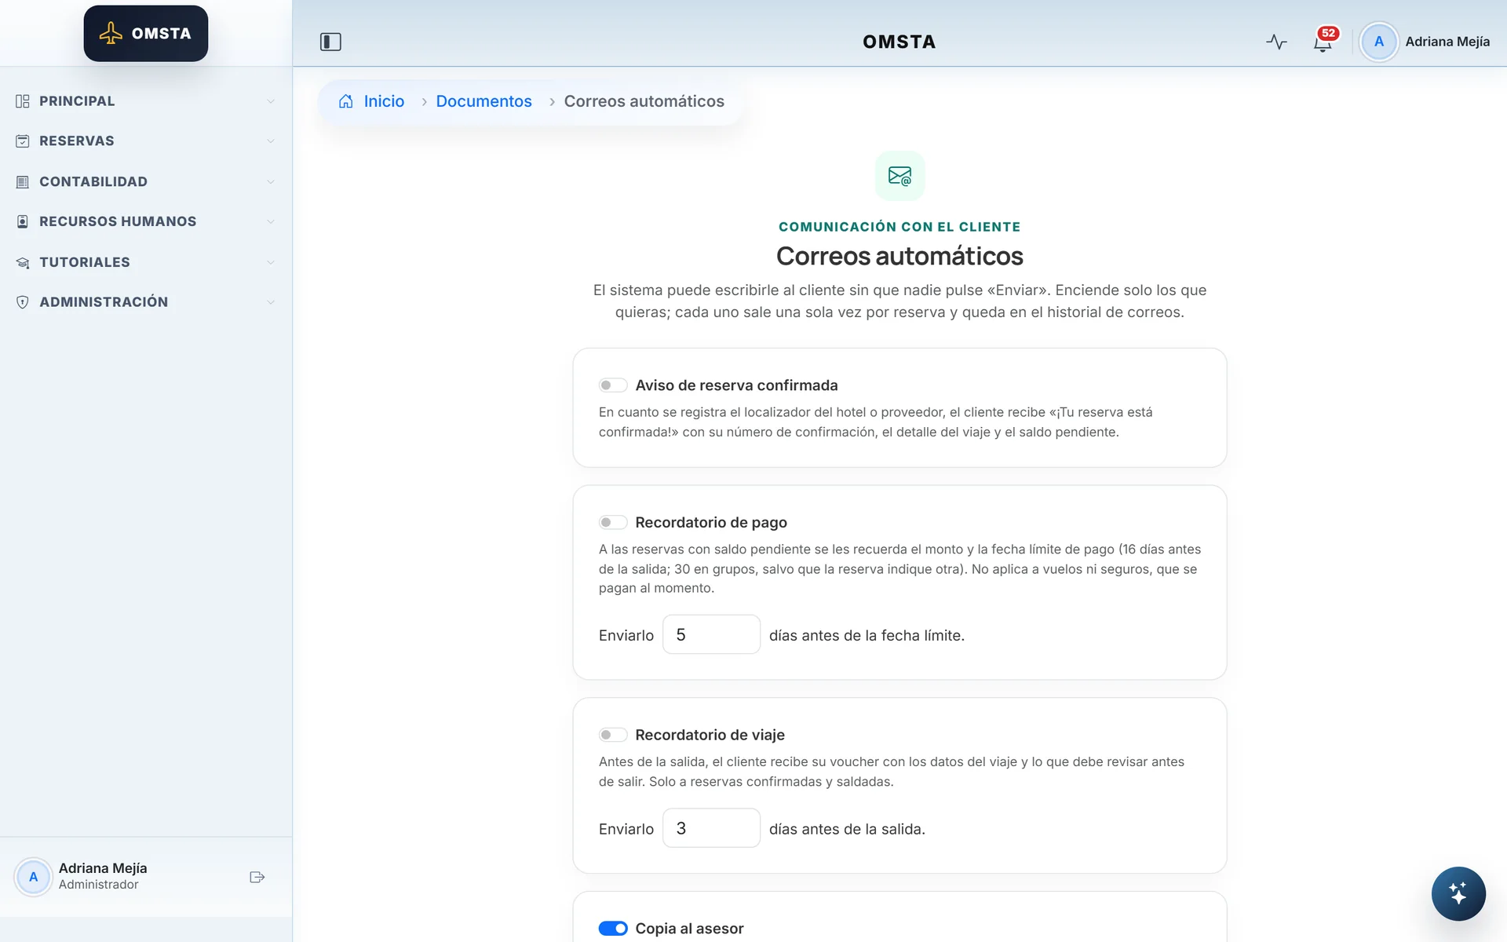Expand the Tutoriales menu chevron

(271, 262)
